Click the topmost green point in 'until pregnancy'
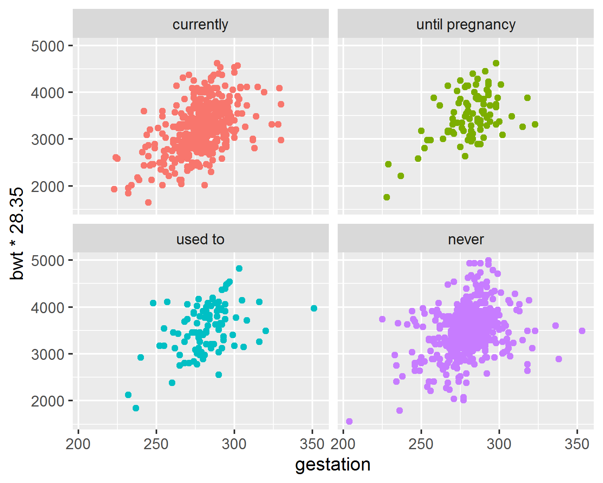The width and height of the screenshot is (603, 483). point(496,63)
